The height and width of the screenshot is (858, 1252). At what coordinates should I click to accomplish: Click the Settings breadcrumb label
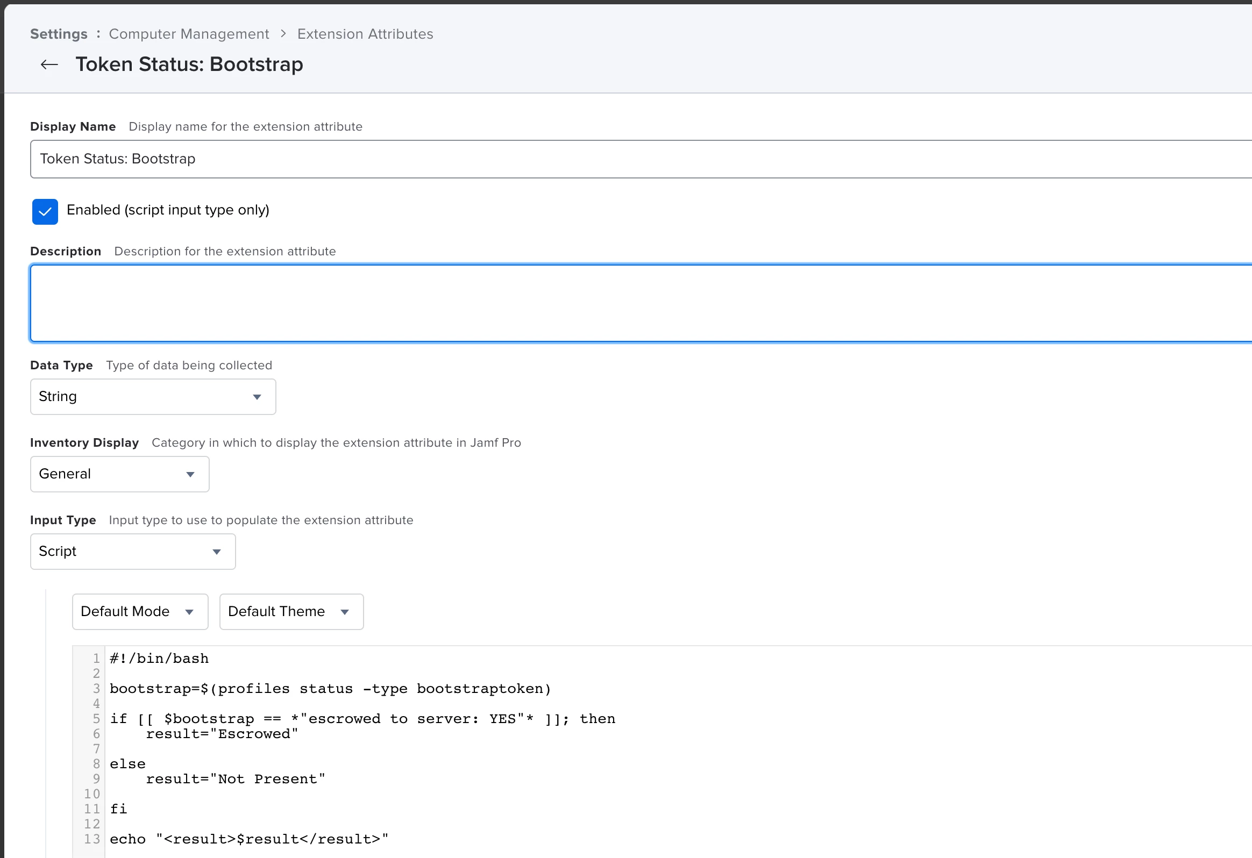[x=59, y=34]
